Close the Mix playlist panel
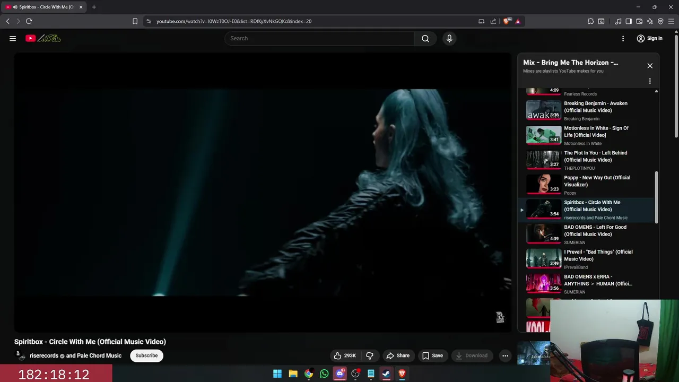Image resolution: width=679 pixels, height=382 pixels. click(x=650, y=66)
